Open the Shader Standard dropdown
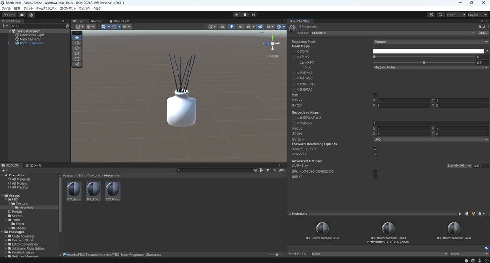 click(393, 33)
